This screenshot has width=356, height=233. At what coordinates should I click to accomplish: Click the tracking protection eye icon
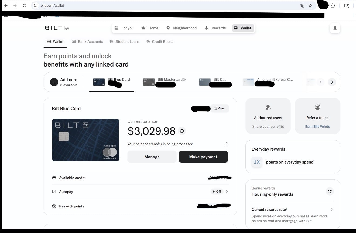pyautogui.click(x=302, y=6)
